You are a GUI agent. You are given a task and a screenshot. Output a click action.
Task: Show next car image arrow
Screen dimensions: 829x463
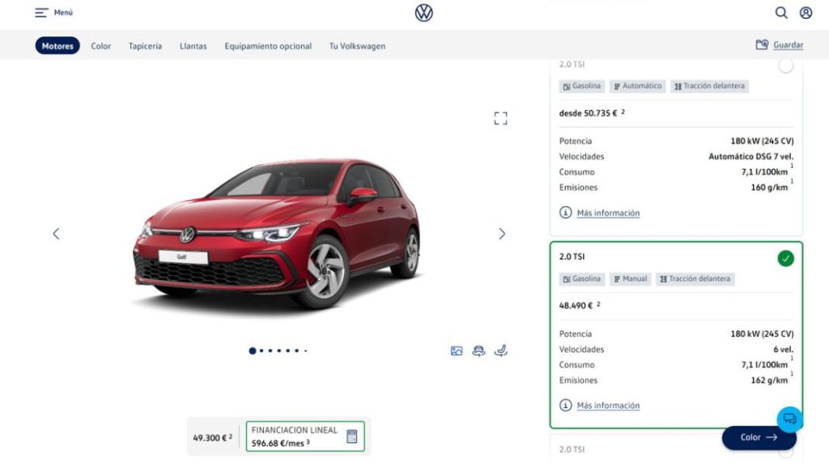pos(502,234)
